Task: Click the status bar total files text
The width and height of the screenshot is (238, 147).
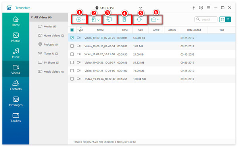Action: click(105, 142)
